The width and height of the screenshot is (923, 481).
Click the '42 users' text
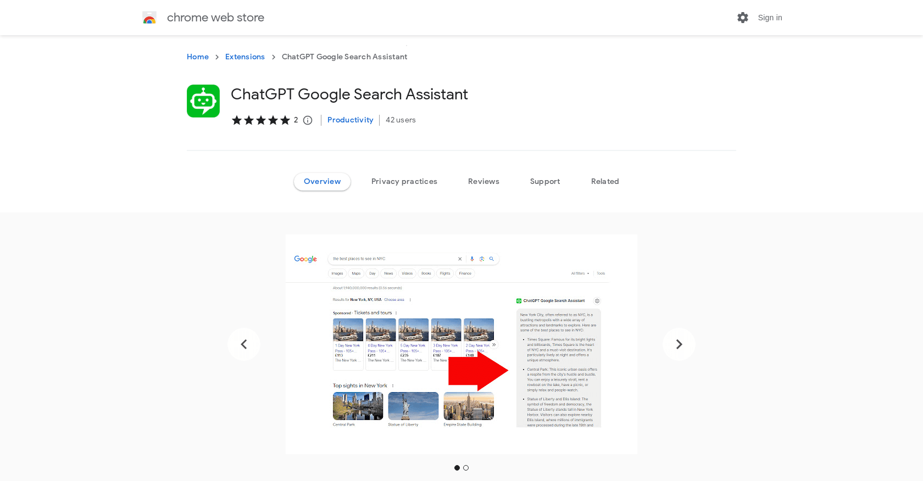pos(401,120)
